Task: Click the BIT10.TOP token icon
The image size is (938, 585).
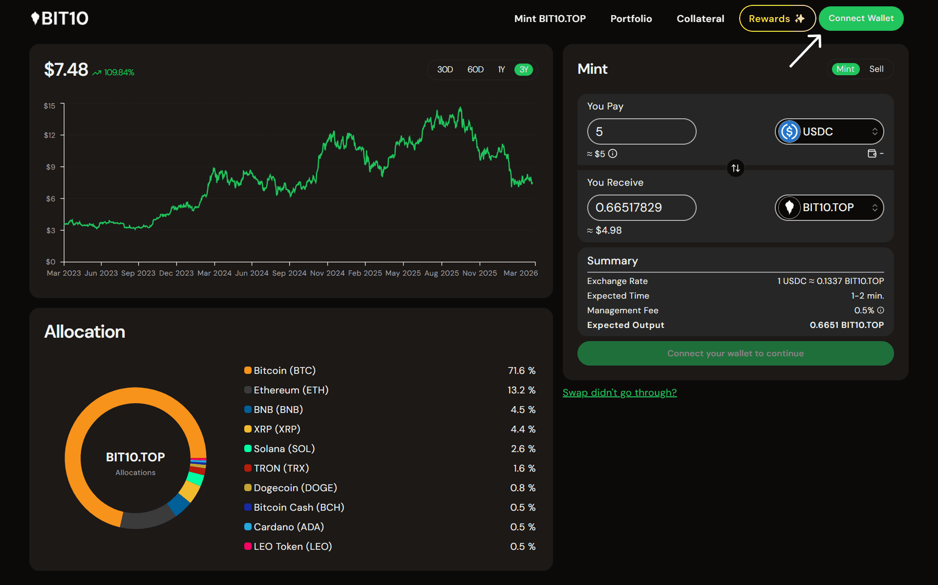Action: point(789,208)
